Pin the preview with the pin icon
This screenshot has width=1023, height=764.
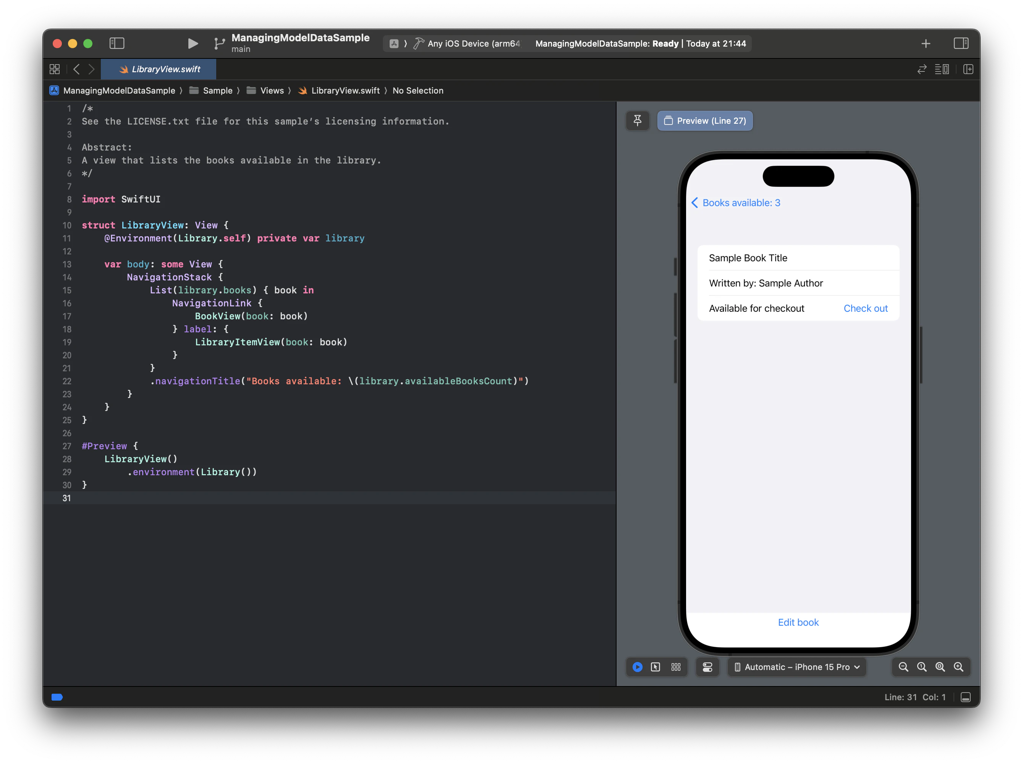637,121
